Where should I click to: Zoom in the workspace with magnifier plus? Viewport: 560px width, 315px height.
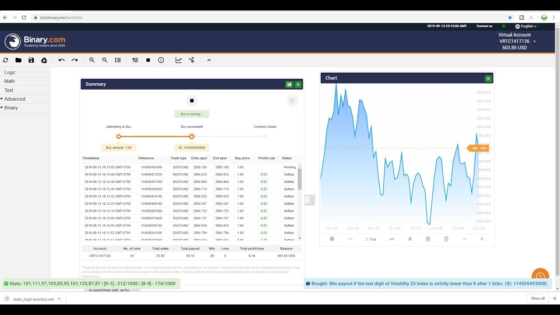click(x=92, y=60)
